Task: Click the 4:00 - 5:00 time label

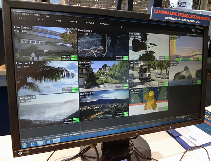Action: click(22, 67)
